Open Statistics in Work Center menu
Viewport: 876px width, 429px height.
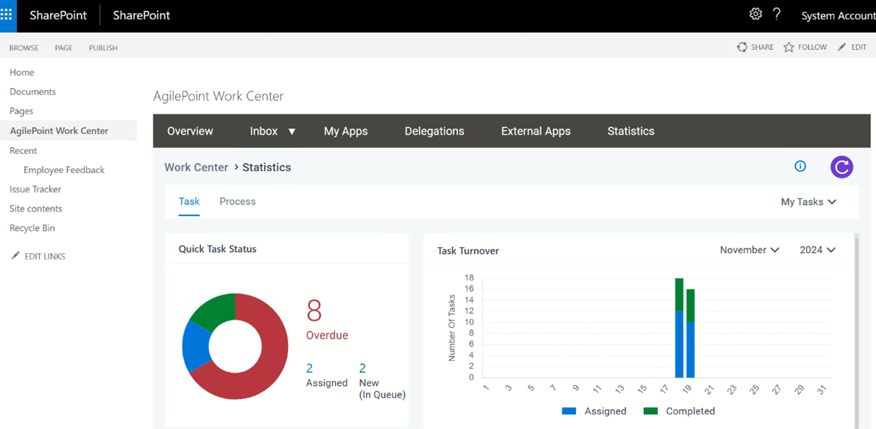[x=631, y=131]
